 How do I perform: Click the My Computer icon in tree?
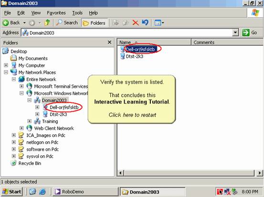click(14, 65)
